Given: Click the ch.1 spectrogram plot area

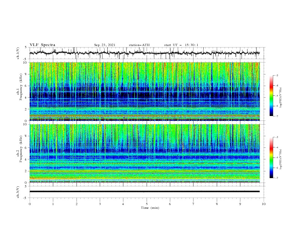Looking at the screenshot, I should [145, 91].
